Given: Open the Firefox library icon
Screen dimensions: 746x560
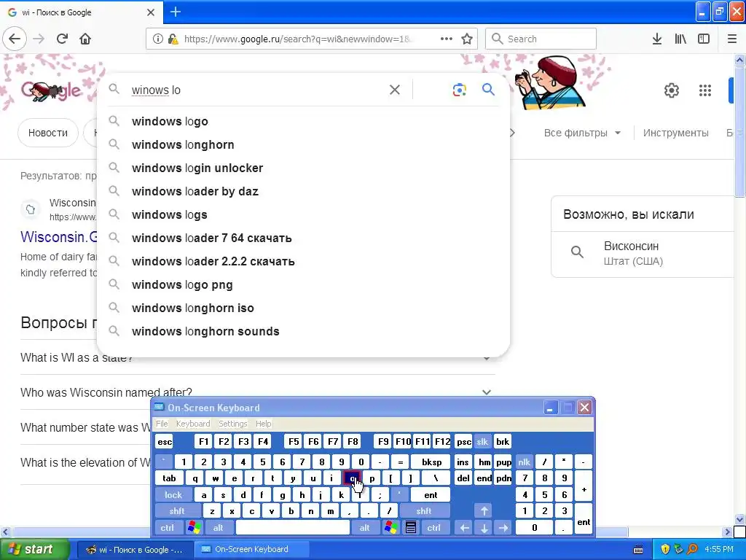Looking at the screenshot, I should (x=680, y=39).
